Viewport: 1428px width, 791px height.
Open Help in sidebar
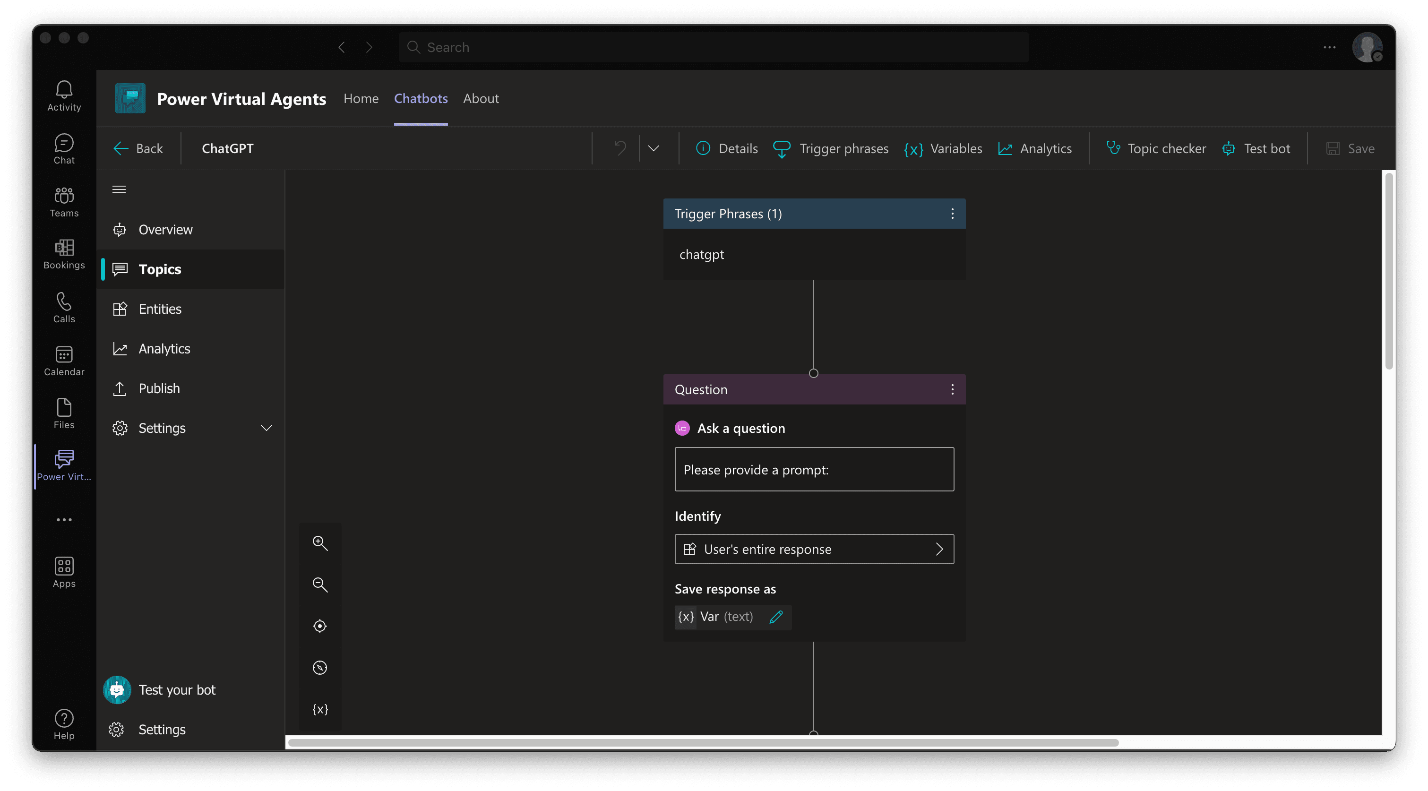tap(64, 724)
